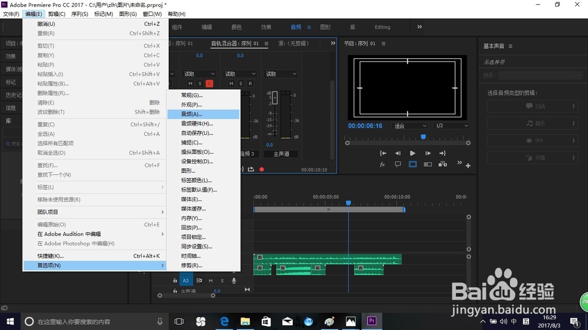
Task: Click the multi-camera view icon
Action: point(443,164)
